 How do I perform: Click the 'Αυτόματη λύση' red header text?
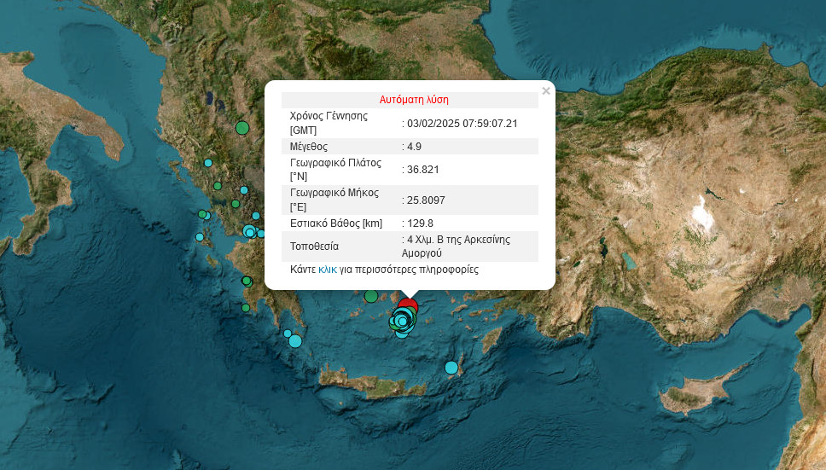coord(414,100)
